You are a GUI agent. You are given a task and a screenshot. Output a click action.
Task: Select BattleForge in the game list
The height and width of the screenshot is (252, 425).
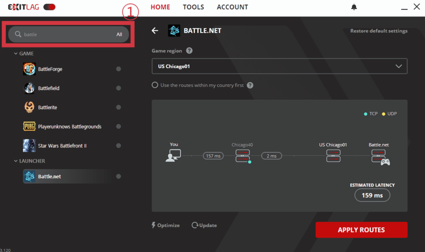[x=50, y=69]
